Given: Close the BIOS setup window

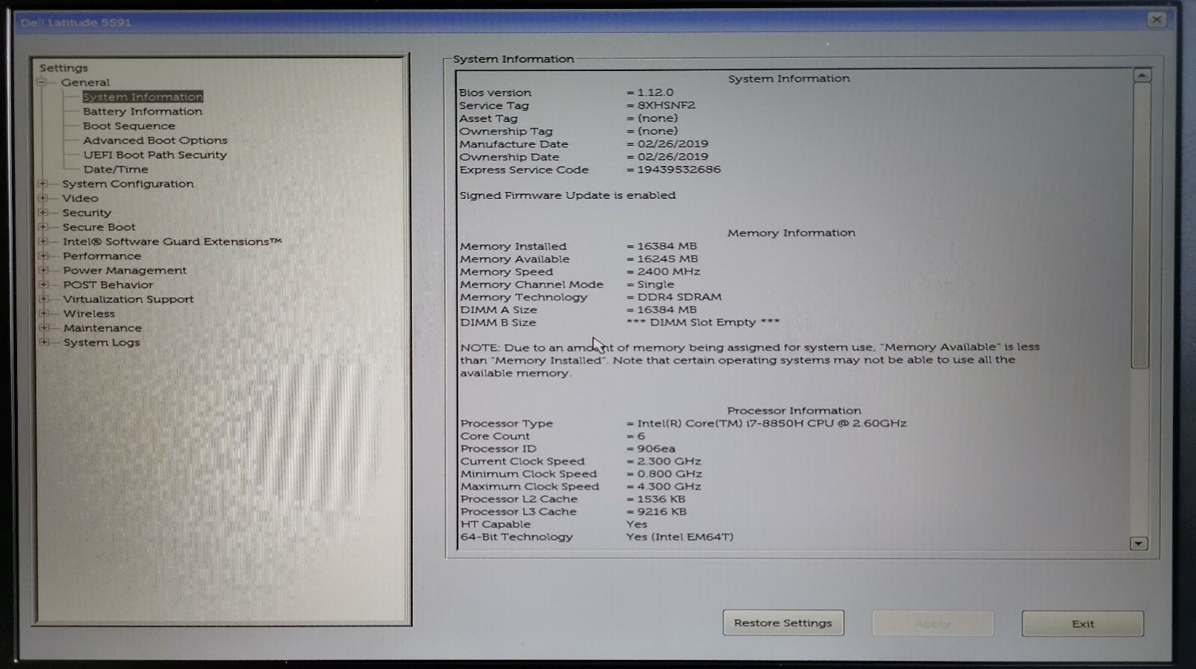Looking at the screenshot, I should click(1156, 20).
